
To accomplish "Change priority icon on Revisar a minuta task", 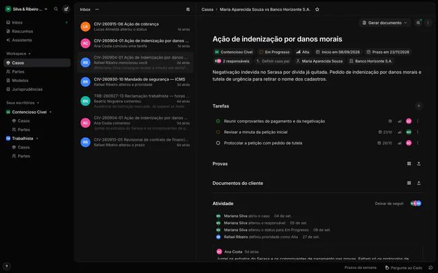I will pos(400,132).
